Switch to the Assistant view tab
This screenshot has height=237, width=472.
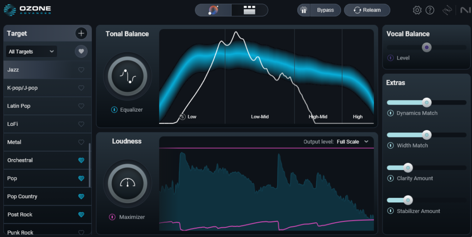(213, 10)
